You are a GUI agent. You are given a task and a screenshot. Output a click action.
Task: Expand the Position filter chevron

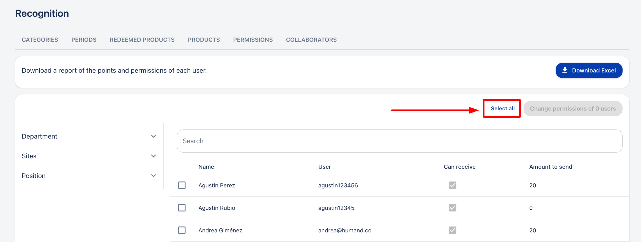pyautogui.click(x=154, y=176)
